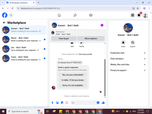Image resolution: width=152 pixels, height=114 pixels.
Task: Click the back arrow beside Marketplace
Action: (4, 22)
